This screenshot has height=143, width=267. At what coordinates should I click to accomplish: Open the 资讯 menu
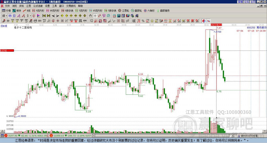(21, 6)
